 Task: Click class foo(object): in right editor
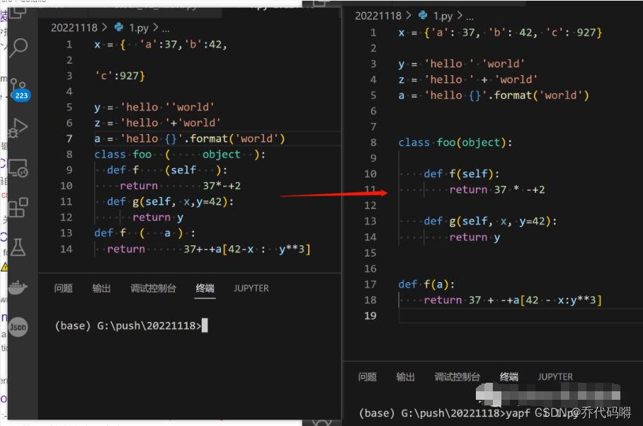(x=455, y=142)
